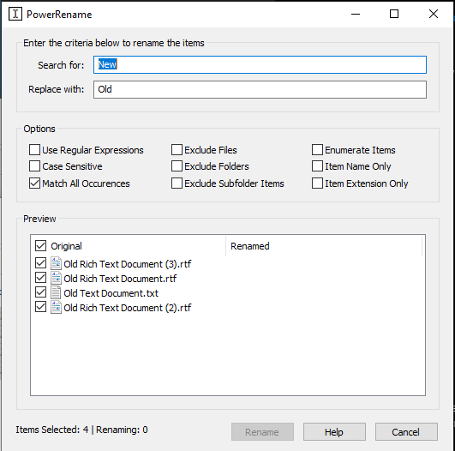Check the Exclude Folders box
Viewport: 455px width, 451px height.
pyautogui.click(x=177, y=166)
